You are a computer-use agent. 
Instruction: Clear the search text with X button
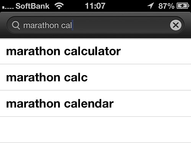[x=176, y=25]
